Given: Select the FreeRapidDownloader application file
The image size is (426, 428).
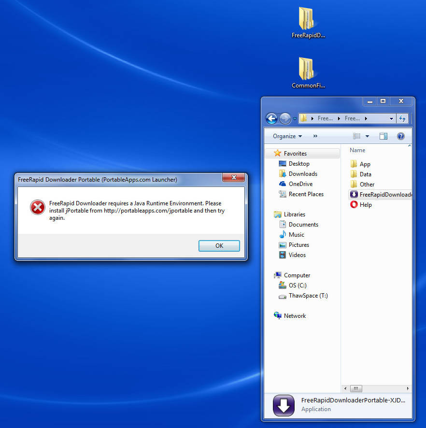Looking at the screenshot, I should 381,194.
